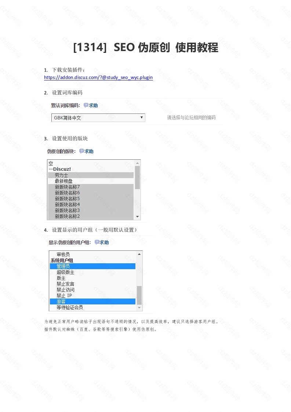Click the up arrow of forum list scrollbar
291x412 pixels.
[x=138, y=163]
